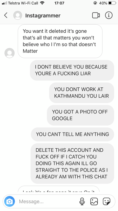This screenshot has height=211, width=118.
Task: Select 'YOU CANT TELL ME ANYTHING' message
Action: pos(72,134)
